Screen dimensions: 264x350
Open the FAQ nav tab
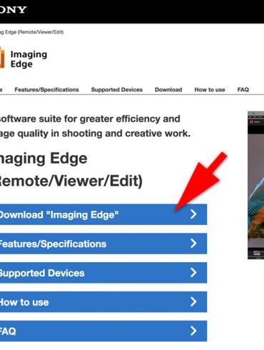(x=243, y=90)
